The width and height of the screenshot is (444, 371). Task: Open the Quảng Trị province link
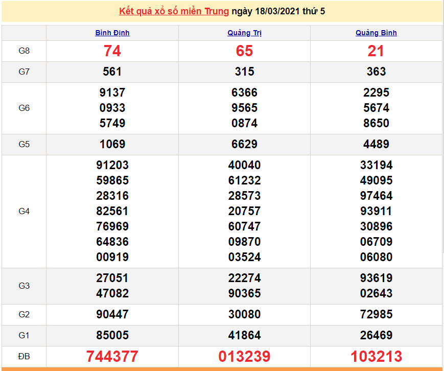coord(244,33)
